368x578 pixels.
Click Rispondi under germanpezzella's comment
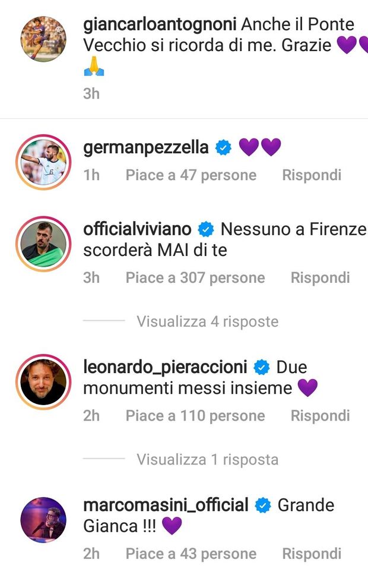pyautogui.click(x=310, y=175)
